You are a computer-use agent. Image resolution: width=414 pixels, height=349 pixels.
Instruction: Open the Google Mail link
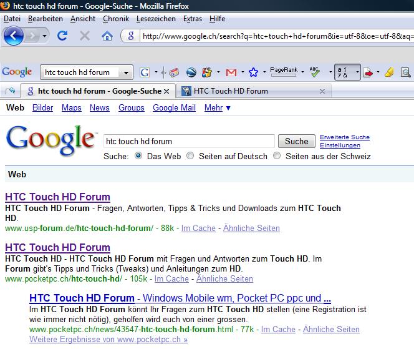click(174, 108)
